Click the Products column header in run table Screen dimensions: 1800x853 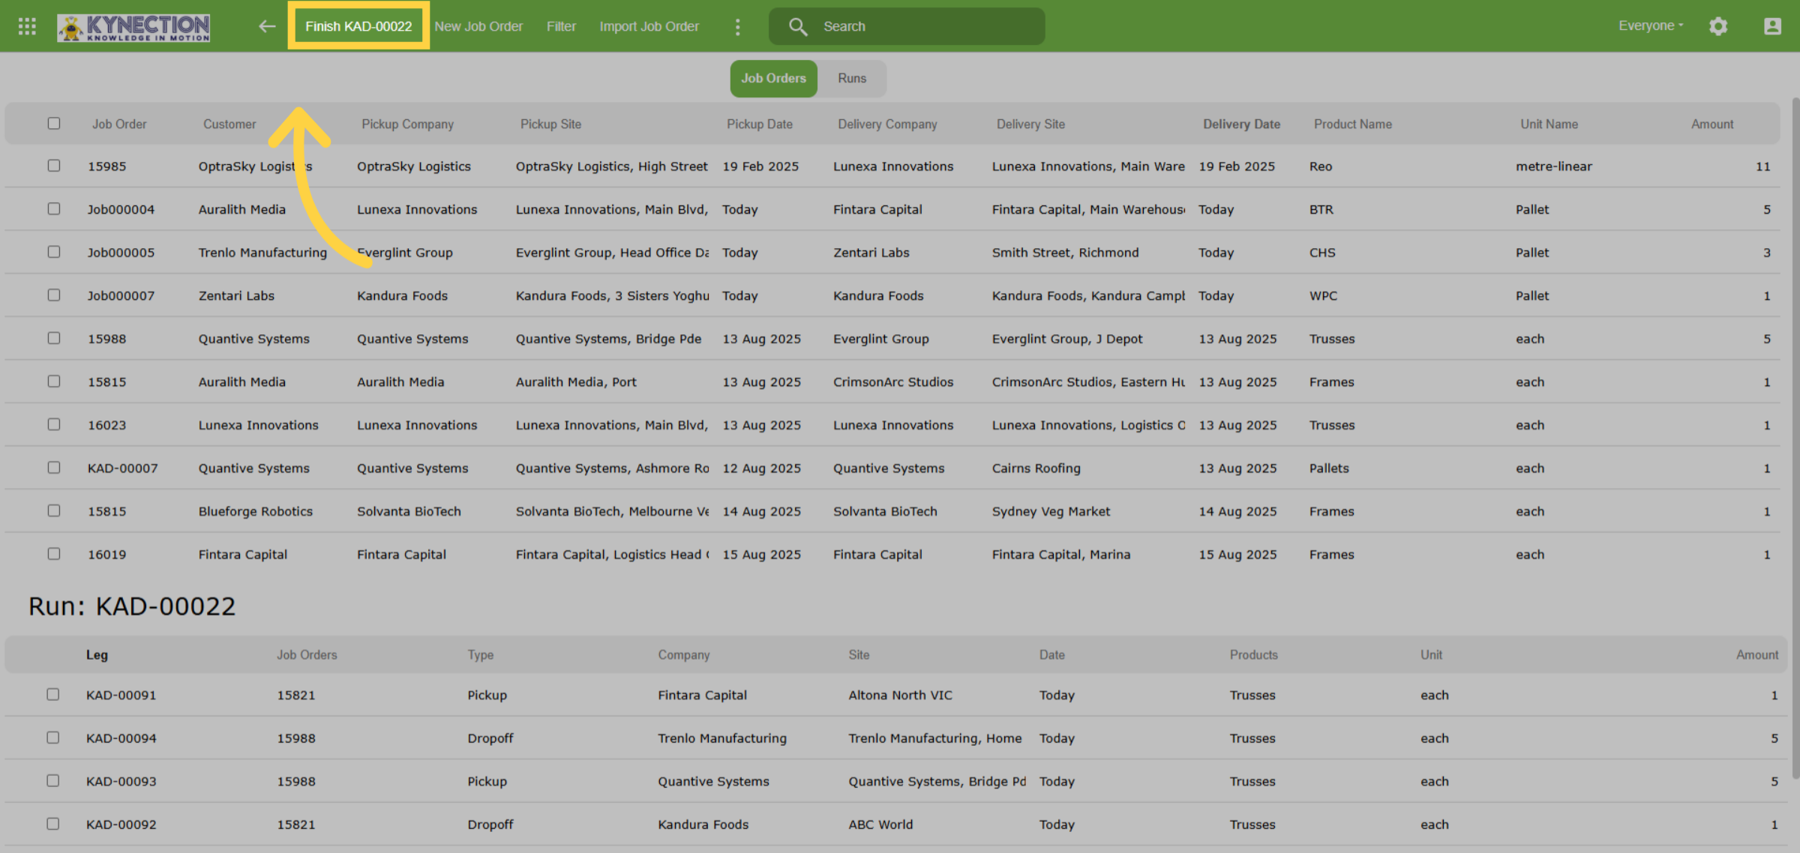(1253, 654)
